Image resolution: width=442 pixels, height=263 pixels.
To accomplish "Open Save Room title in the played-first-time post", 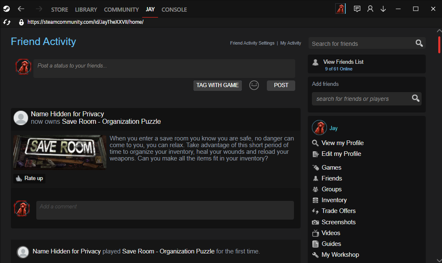I will point(168,251).
